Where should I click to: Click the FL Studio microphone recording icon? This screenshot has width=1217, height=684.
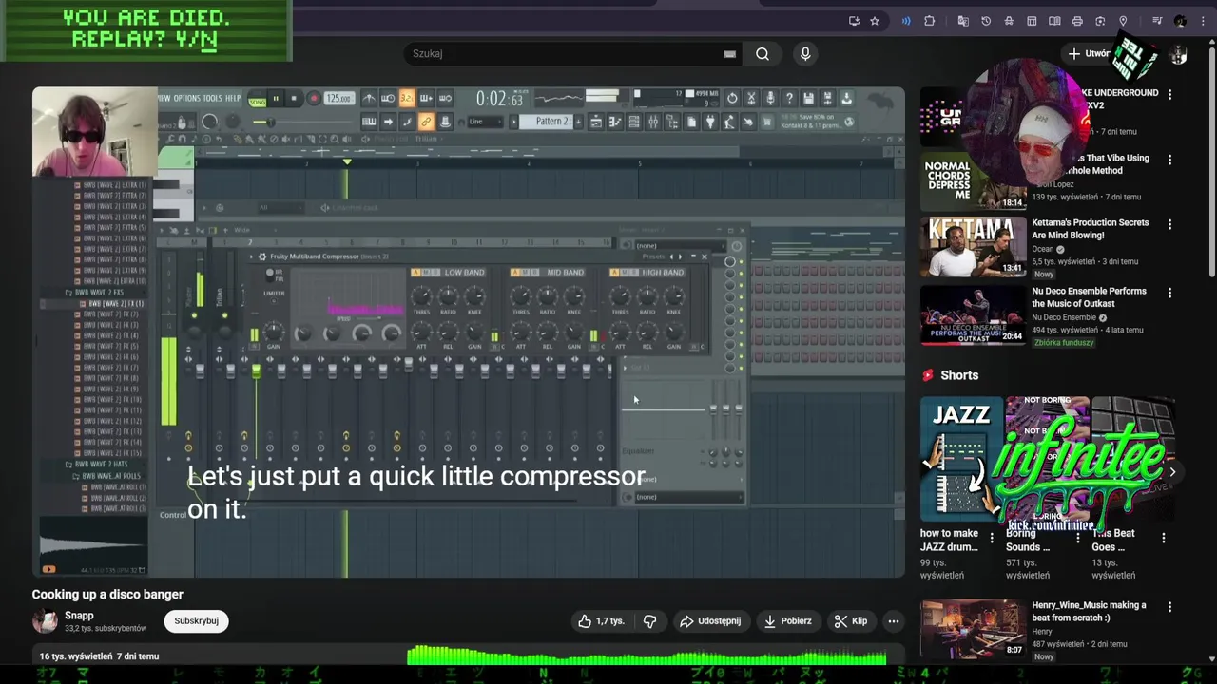[x=770, y=98]
